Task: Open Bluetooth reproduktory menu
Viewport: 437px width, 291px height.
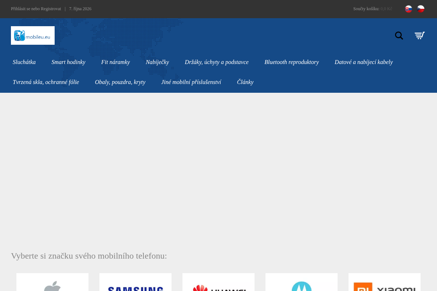Action: [292, 62]
